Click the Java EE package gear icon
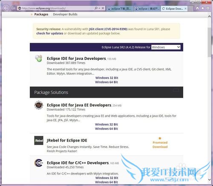Screen dimensions: 213x186 click(x=39, y=105)
